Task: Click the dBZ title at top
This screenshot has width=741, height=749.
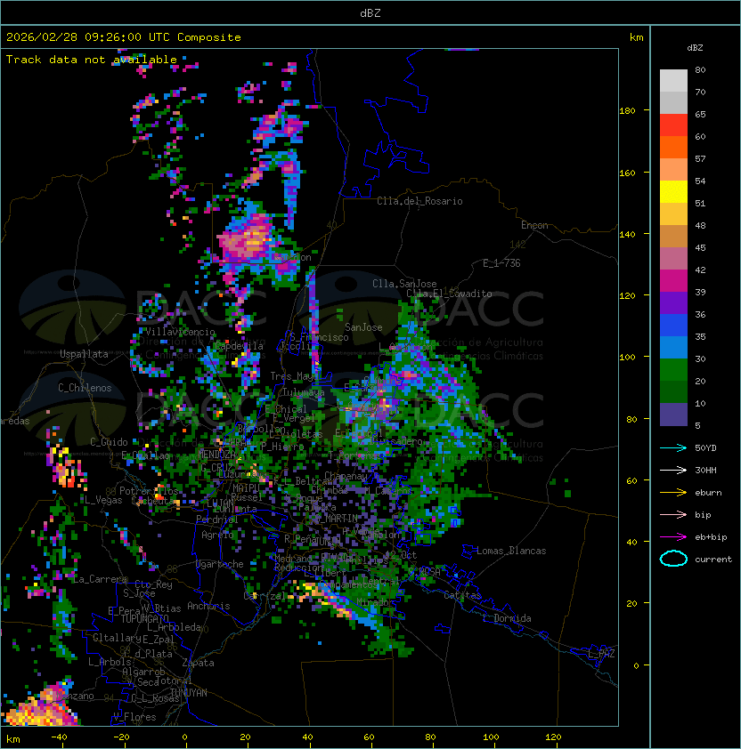Action: pos(370,13)
